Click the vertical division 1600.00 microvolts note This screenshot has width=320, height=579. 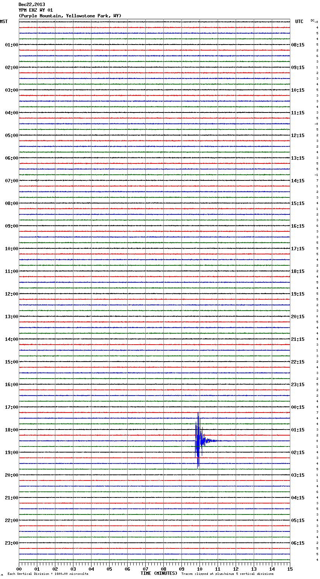(48, 574)
